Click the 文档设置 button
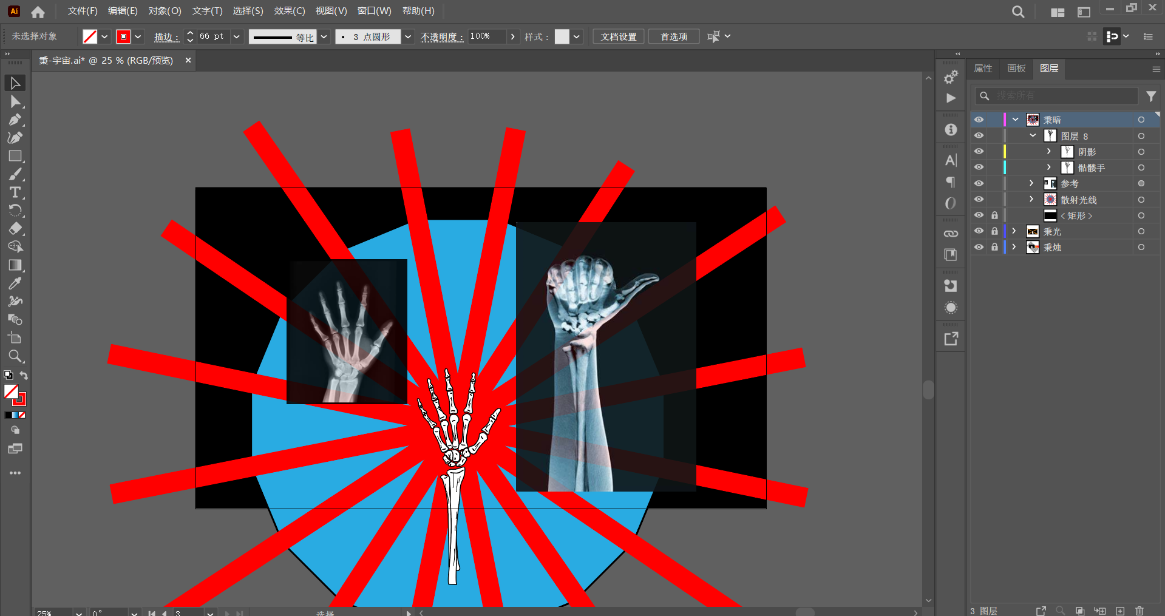The image size is (1165, 616). [x=618, y=36]
